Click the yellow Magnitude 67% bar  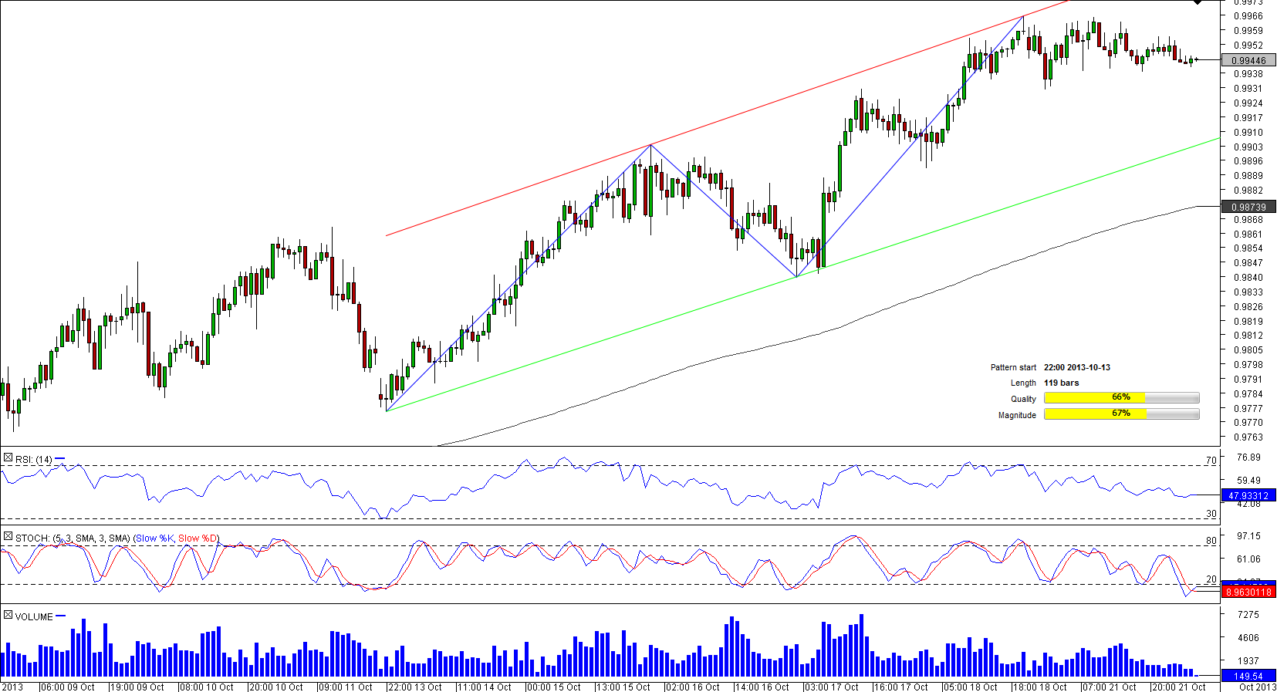1094,414
